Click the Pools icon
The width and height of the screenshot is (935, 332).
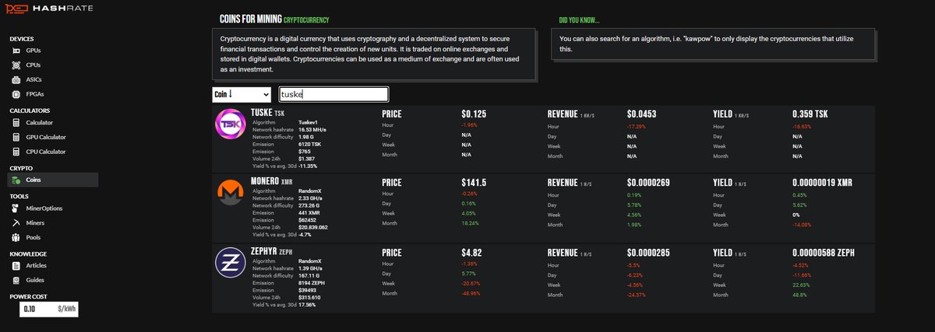(x=16, y=237)
